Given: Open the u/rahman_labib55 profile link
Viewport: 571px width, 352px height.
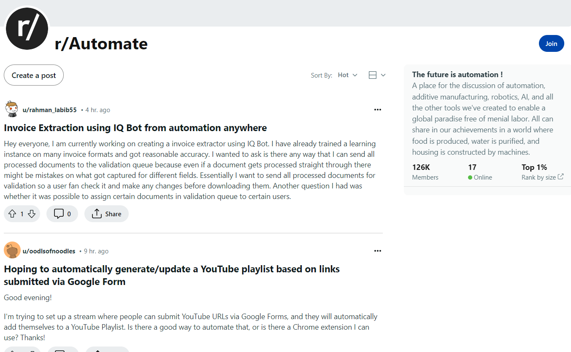Looking at the screenshot, I should (49, 110).
